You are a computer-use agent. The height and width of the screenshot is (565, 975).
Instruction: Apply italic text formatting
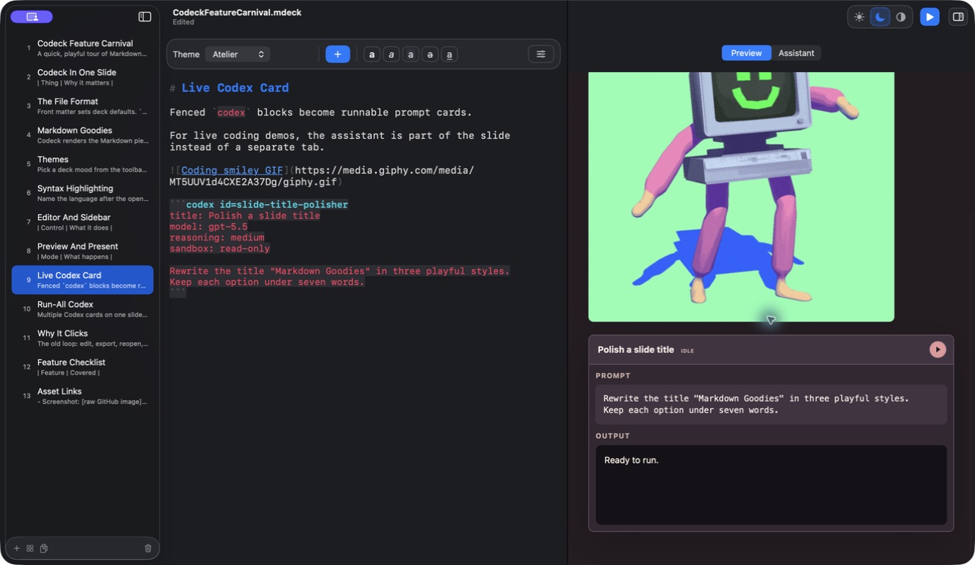(391, 54)
